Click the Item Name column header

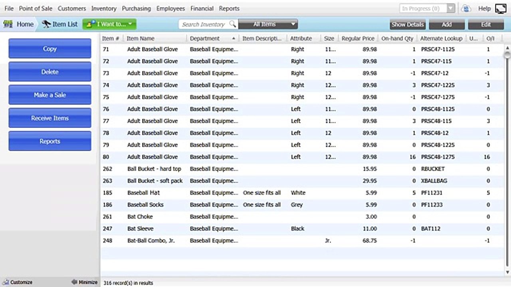155,39
